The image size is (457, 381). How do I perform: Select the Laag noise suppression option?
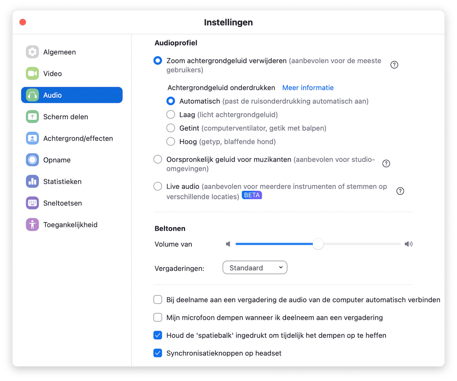171,115
